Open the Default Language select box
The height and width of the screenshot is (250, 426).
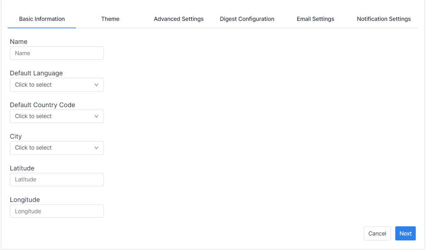coord(53,85)
